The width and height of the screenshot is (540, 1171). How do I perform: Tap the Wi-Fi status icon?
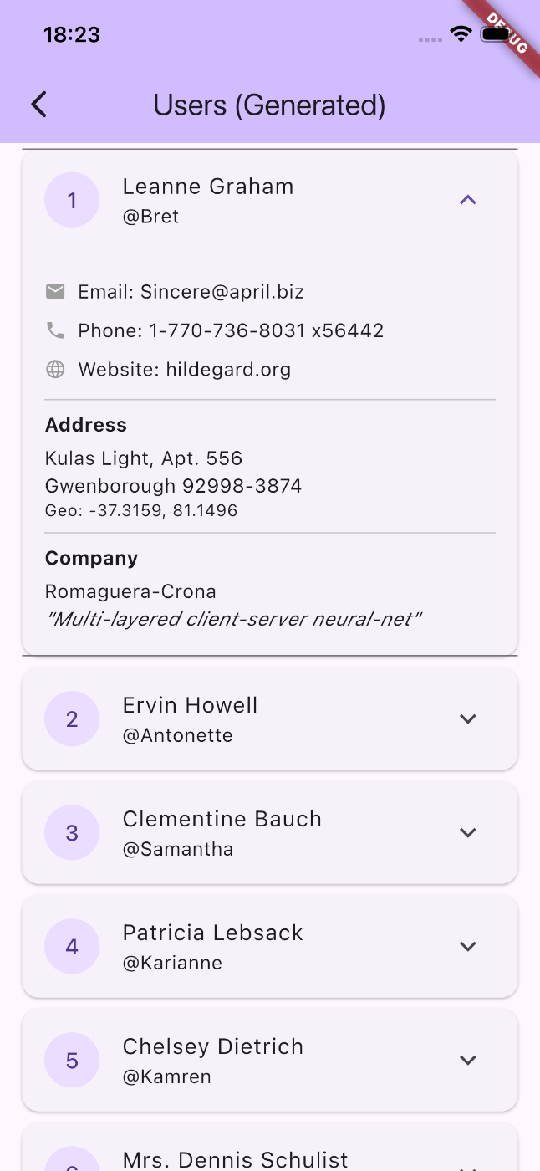point(460,34)
